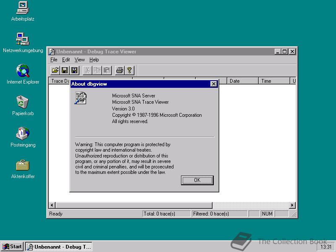Maximize the Debug Trace Viewer window

(x=285, y=52)
